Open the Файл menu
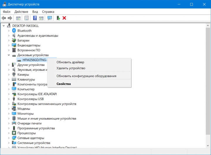 click(x=6, y=12)
